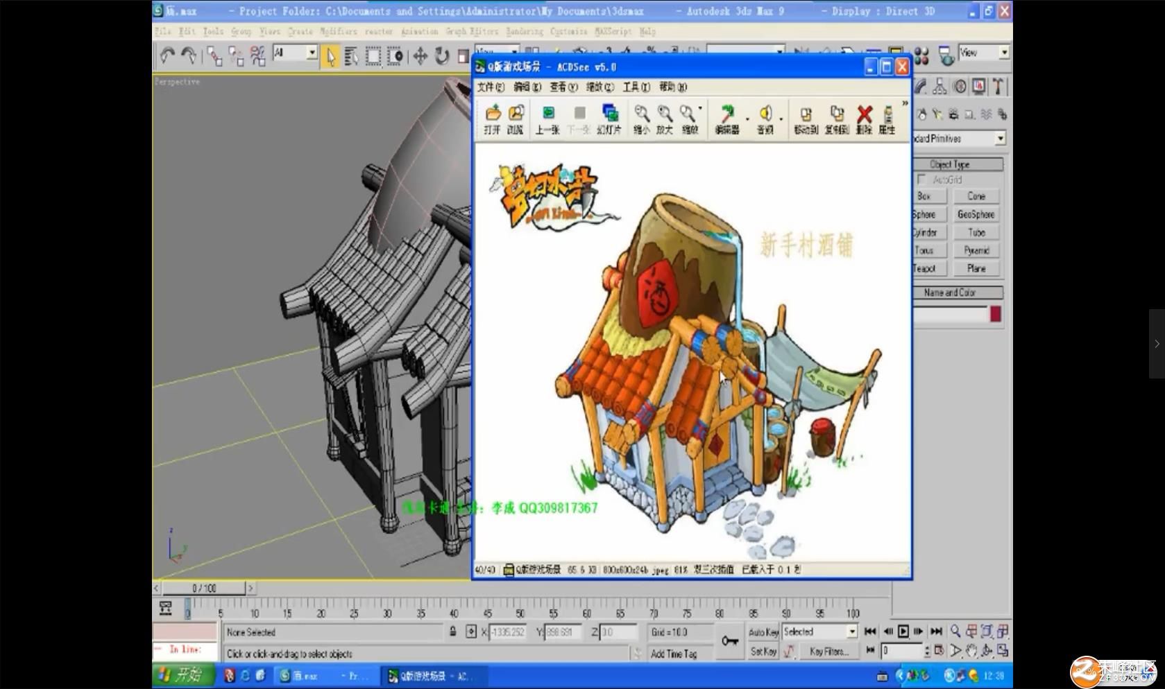
Task: Open the Key Filters dialog
Action: tap(828, 652)
